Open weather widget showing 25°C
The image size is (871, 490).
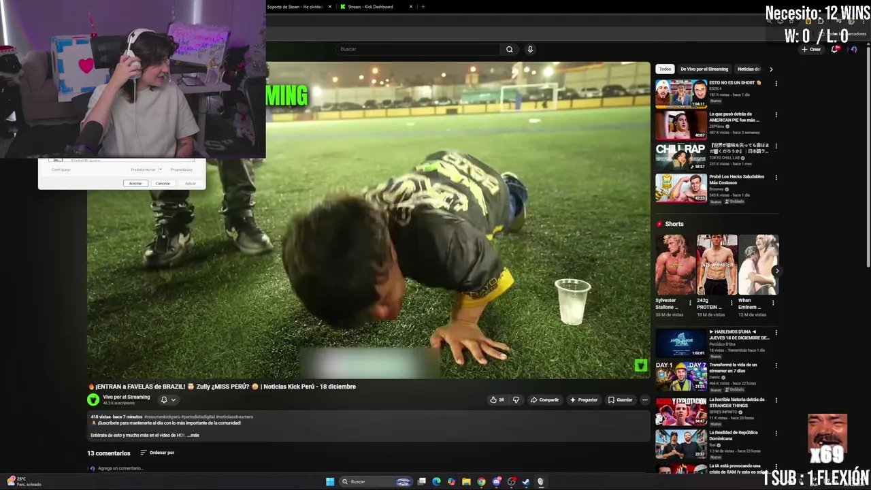coord(24,481)
